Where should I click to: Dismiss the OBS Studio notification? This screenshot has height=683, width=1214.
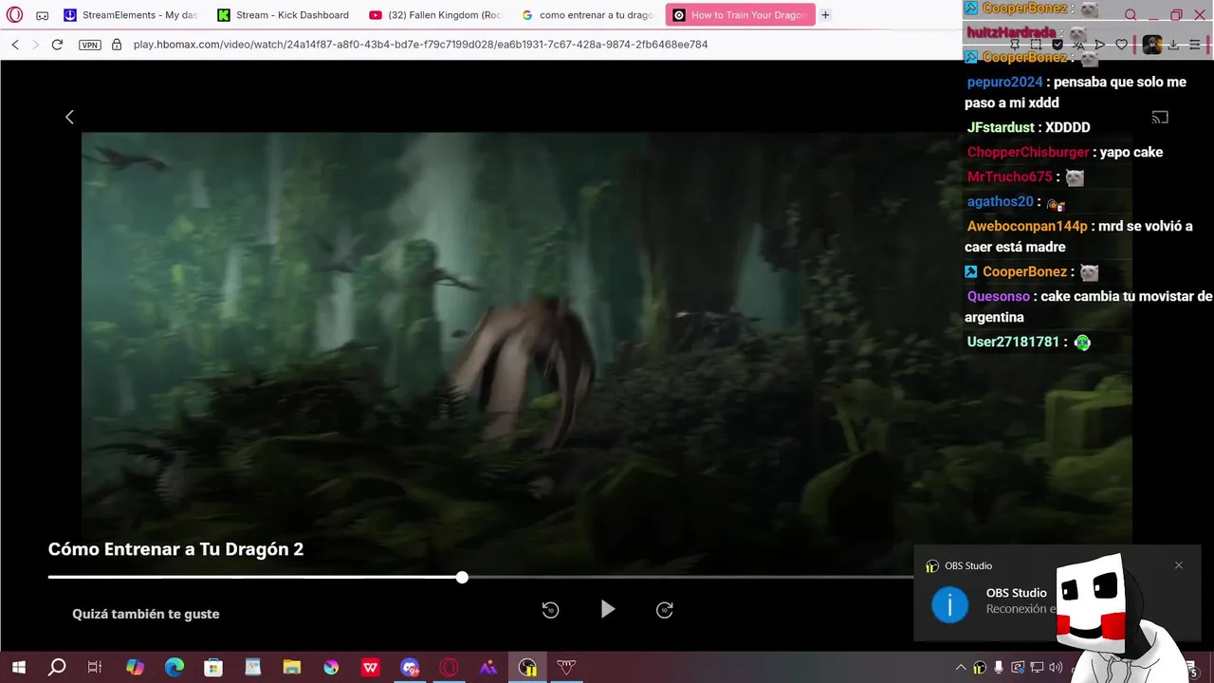coord(1179,565)
